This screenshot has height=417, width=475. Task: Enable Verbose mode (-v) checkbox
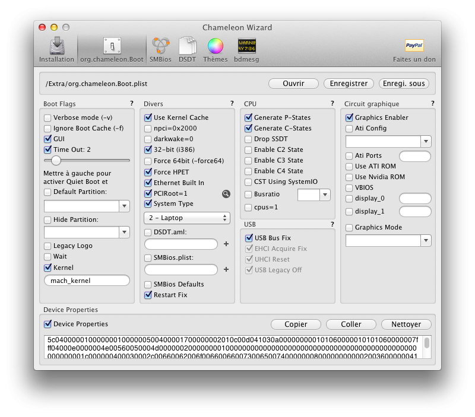click(47, 117)
